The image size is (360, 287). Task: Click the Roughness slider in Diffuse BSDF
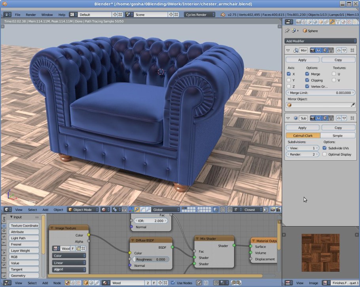pos(150,259)
